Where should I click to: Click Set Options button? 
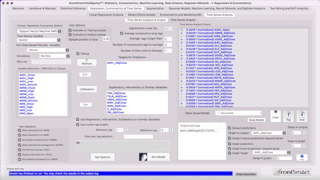click(x=102, y=157)
